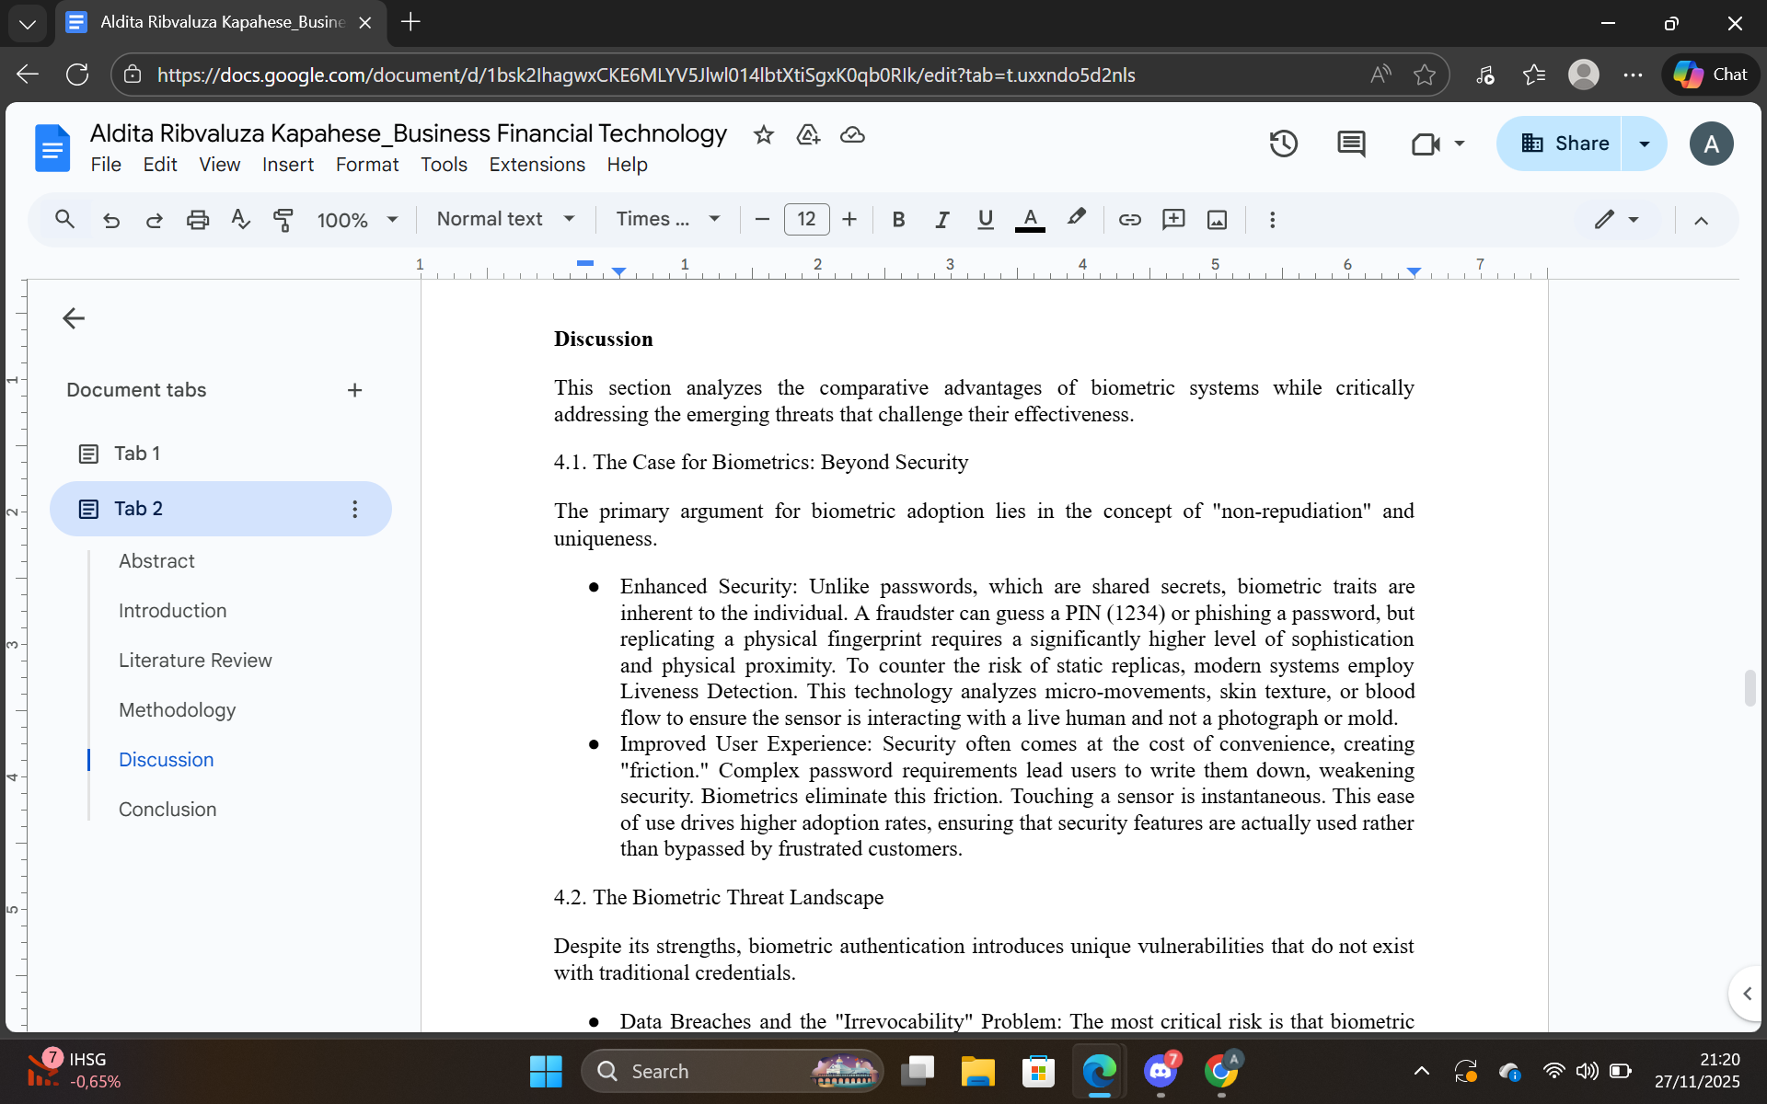Toggle italic formatting

[941, 220]
